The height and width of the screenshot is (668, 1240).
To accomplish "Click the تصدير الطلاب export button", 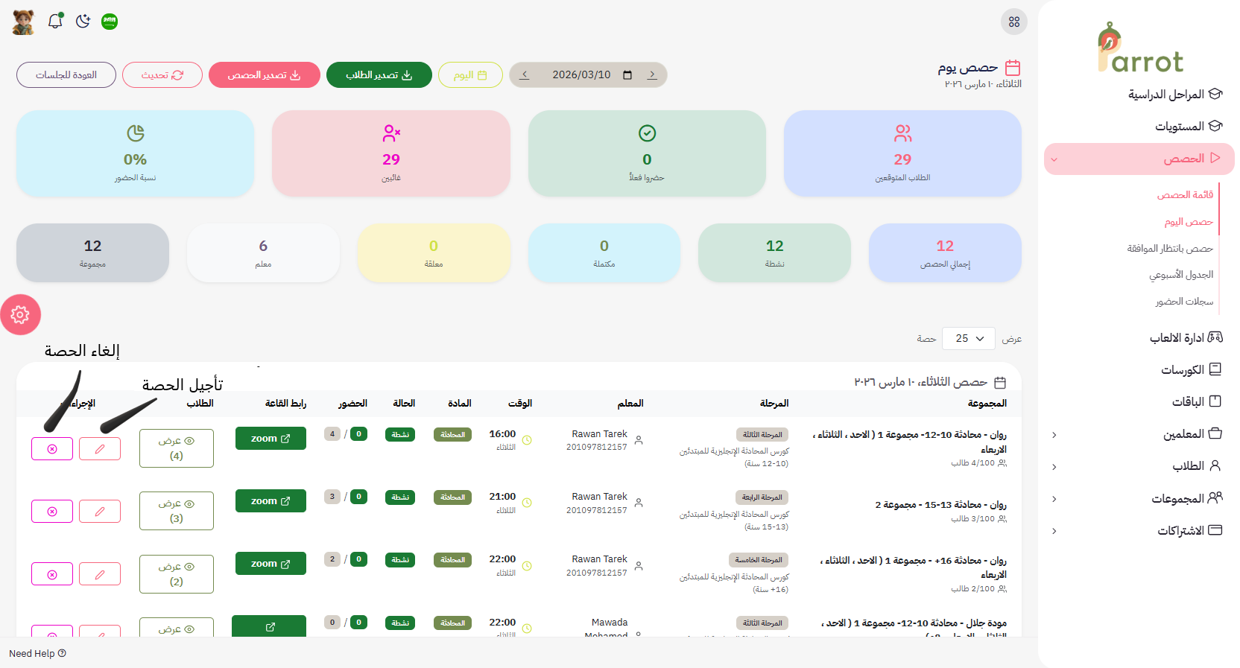I will pyautogui.click(x=379, y=75).
